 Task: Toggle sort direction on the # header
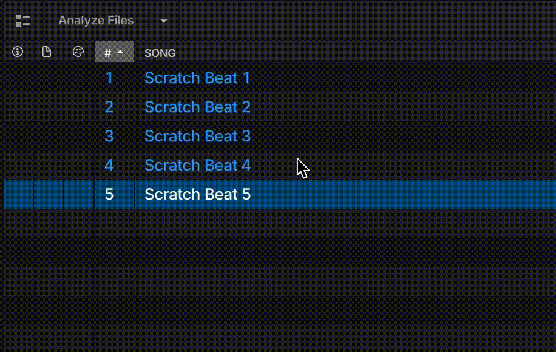[x=114, y=52]
